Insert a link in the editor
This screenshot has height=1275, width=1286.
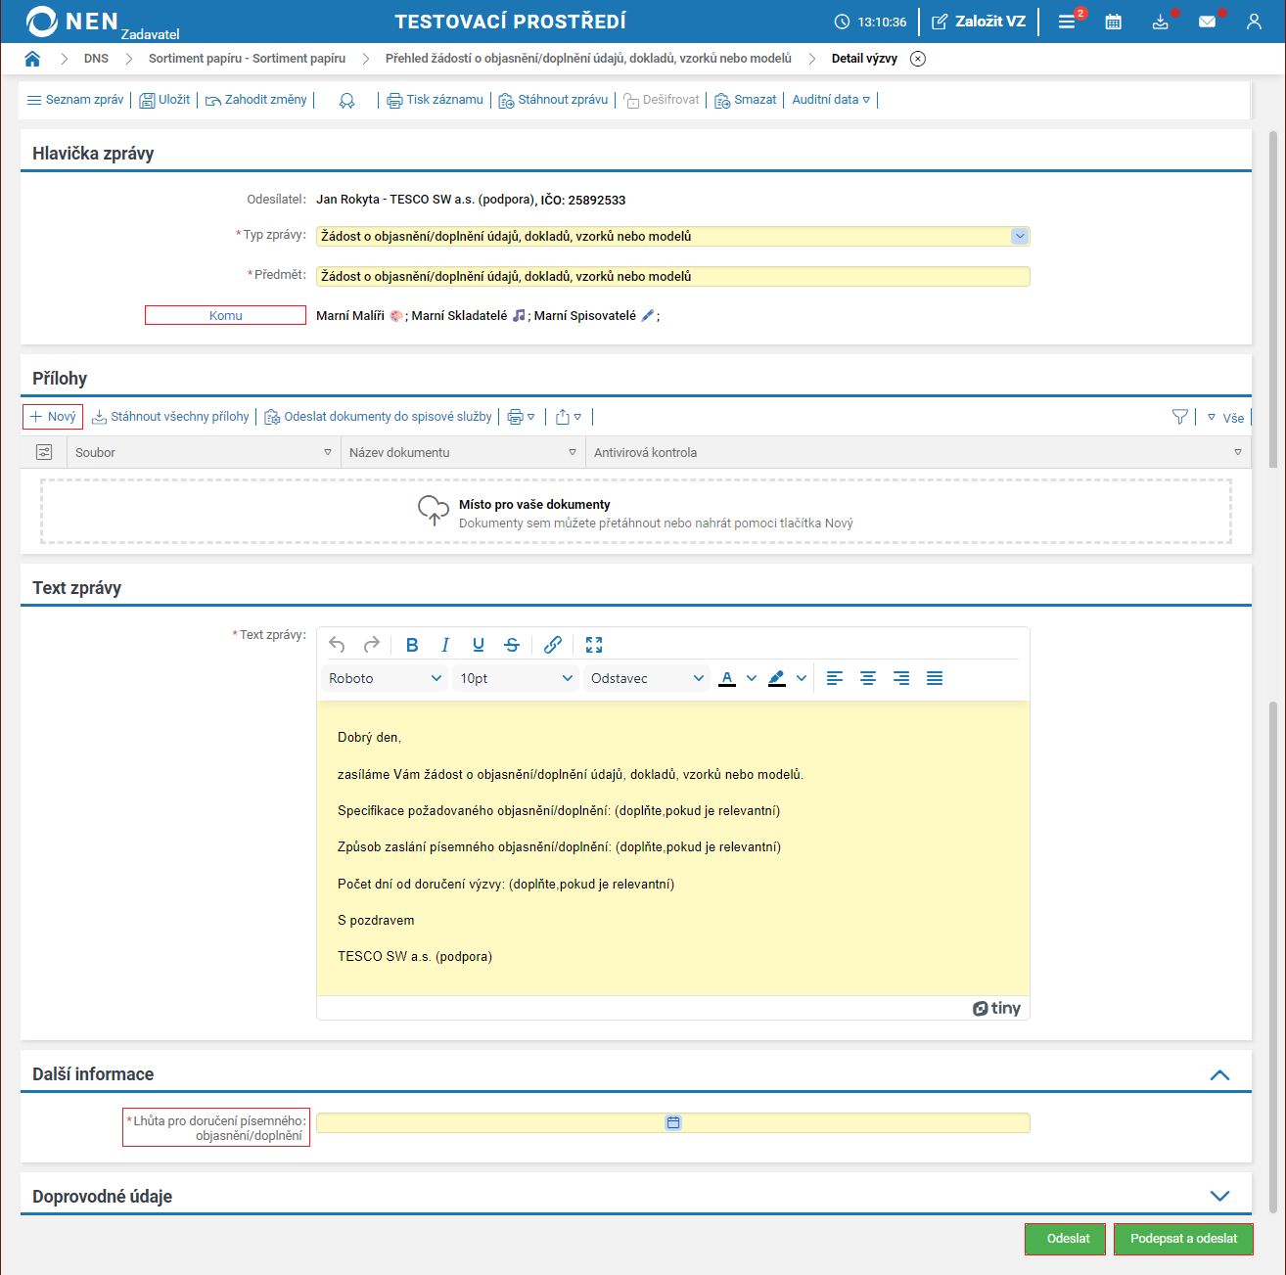553,645
